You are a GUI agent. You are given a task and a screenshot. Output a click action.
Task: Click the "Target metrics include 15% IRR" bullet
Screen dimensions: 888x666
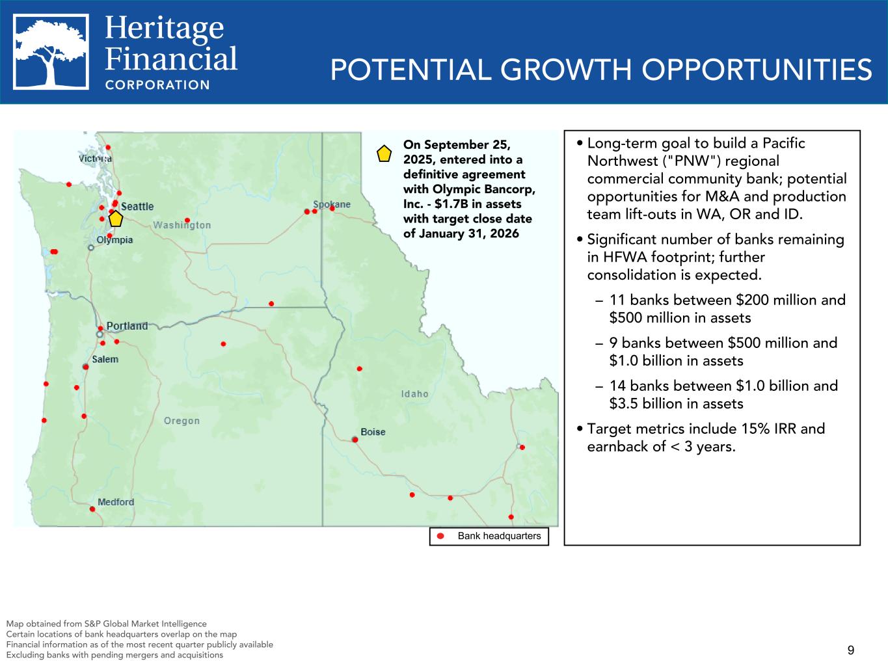click(x=701, y=438)
